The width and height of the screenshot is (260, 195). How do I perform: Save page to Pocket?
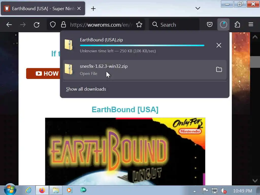(x=209, y=25)
